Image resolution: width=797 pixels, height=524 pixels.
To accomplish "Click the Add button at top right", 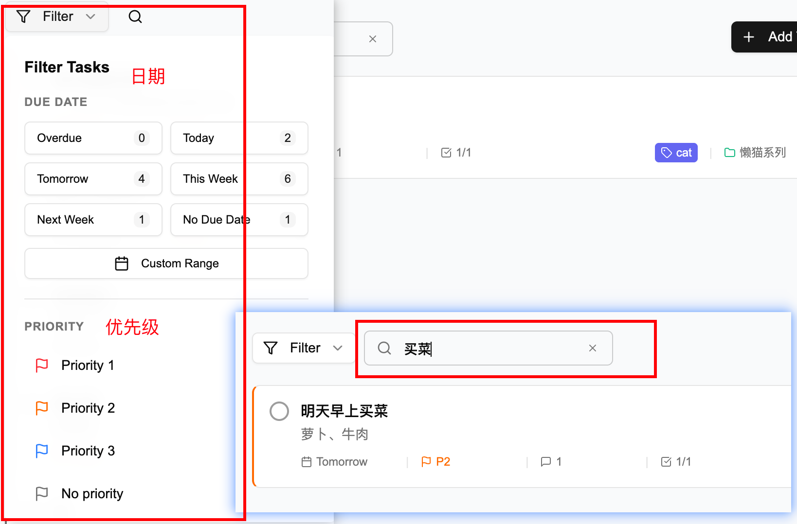I will [x=765, y=37].
